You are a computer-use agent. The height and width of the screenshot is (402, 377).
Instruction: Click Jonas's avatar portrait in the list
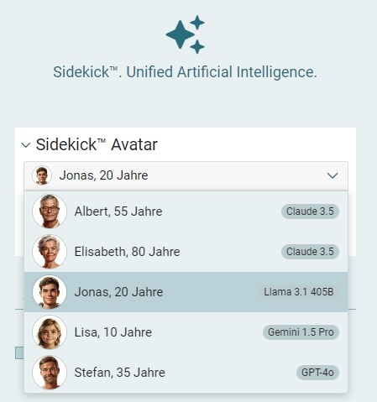tap(50, 292)
